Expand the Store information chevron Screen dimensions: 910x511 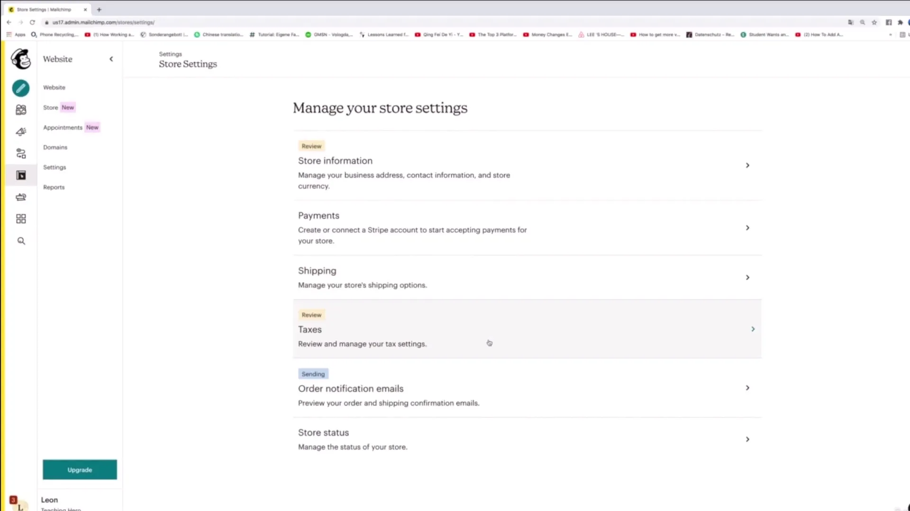pyautogui.click(x=747, y=166)
